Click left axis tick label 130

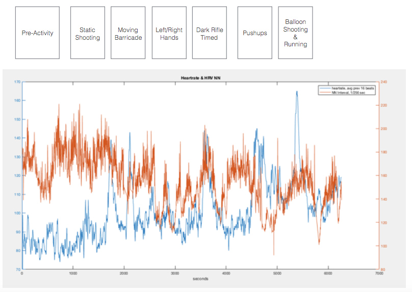[17, 157]
